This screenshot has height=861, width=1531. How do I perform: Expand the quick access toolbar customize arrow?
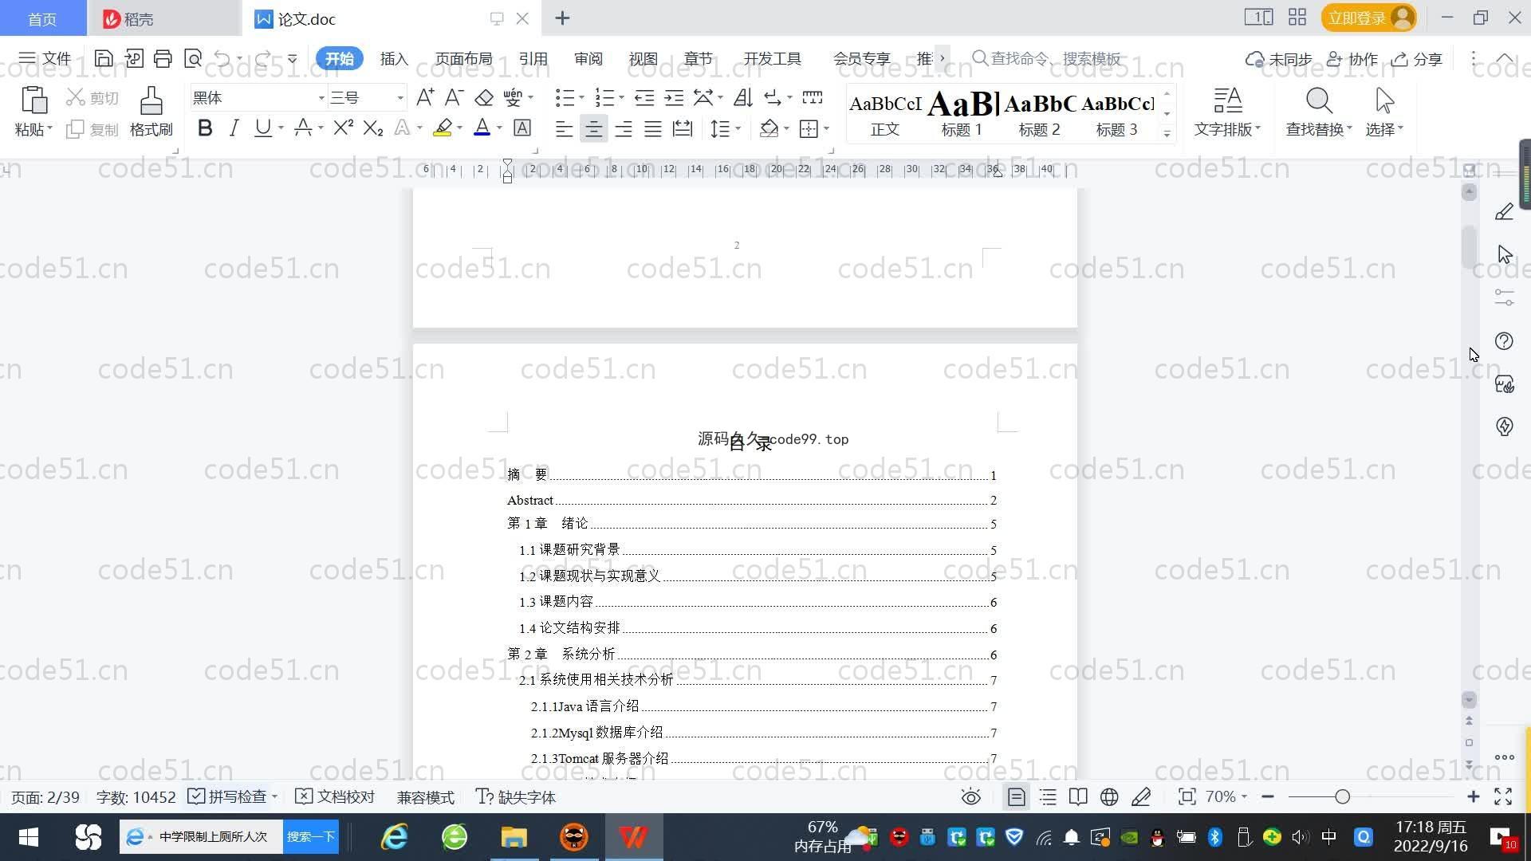[x=293, y=58]
